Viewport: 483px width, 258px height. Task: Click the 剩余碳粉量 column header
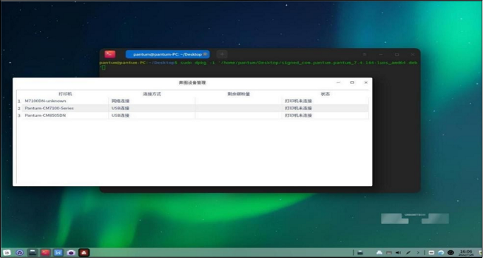(x=239, y=94)
